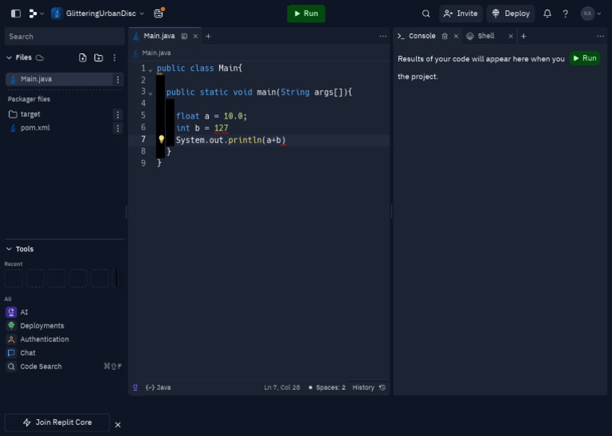Switch to the Console tab
Image resolution: width=612 pixels, height=436 pixels.
click(x=422, y=37)
